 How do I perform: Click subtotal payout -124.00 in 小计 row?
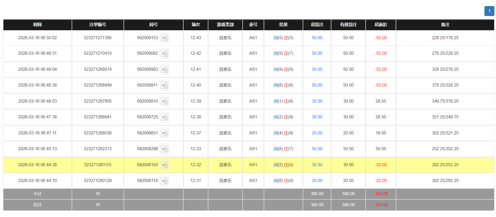[381, 194]
